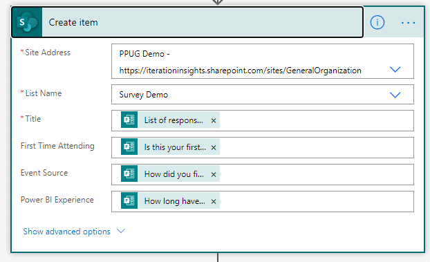
Task: Click into the Power BI Experience field
Action: 263,201
